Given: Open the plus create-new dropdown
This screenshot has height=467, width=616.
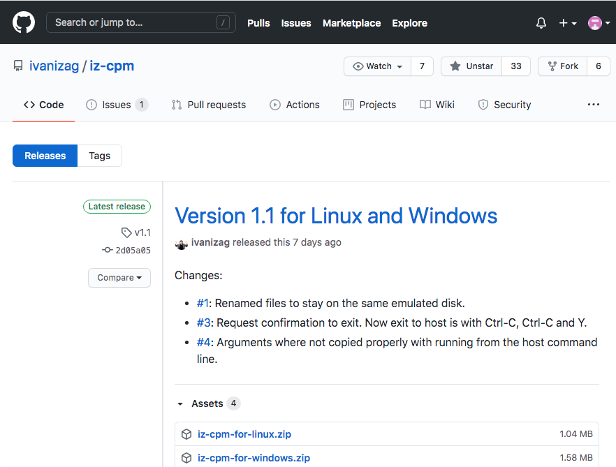Looking at the screenshot, I should click(x=567, y=23).
